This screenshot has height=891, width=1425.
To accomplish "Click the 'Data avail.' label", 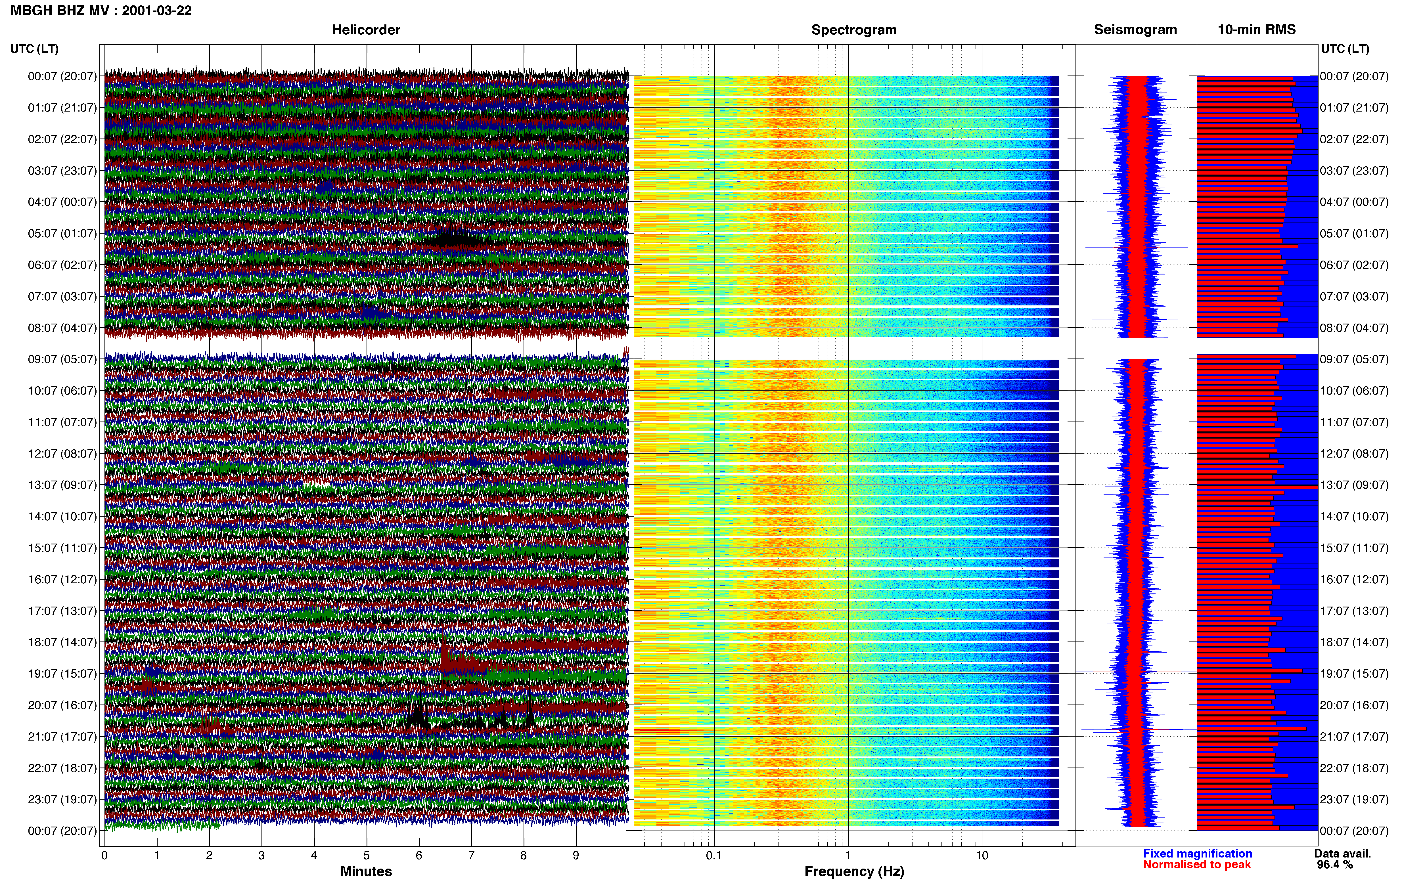I will (1342, 853).
